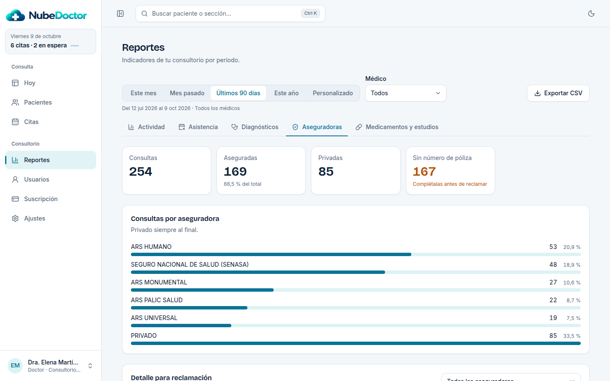Click the Ajustes gear icon

pos(15,218)
